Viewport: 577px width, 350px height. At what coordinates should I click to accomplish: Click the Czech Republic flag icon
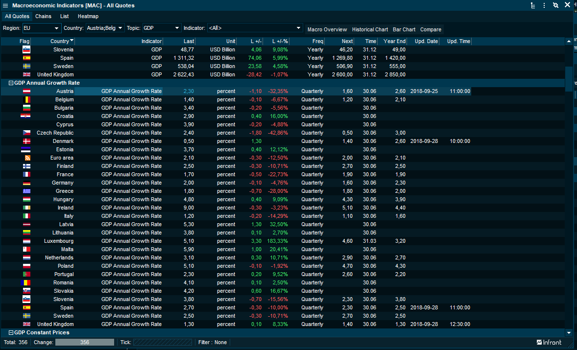[26, 133]
